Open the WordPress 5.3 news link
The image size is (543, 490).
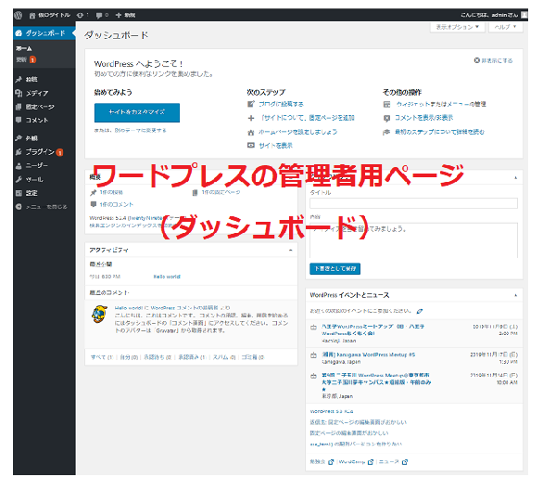click(x=332, y=411)
